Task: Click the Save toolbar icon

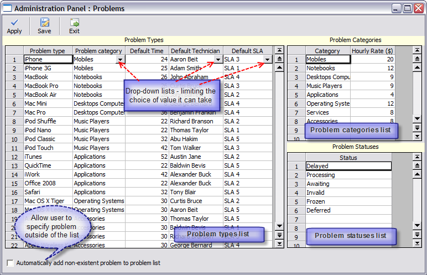Action: pos(44,22)
